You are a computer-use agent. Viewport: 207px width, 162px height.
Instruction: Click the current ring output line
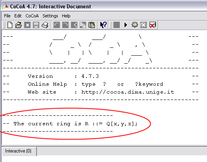pos(70,124)
